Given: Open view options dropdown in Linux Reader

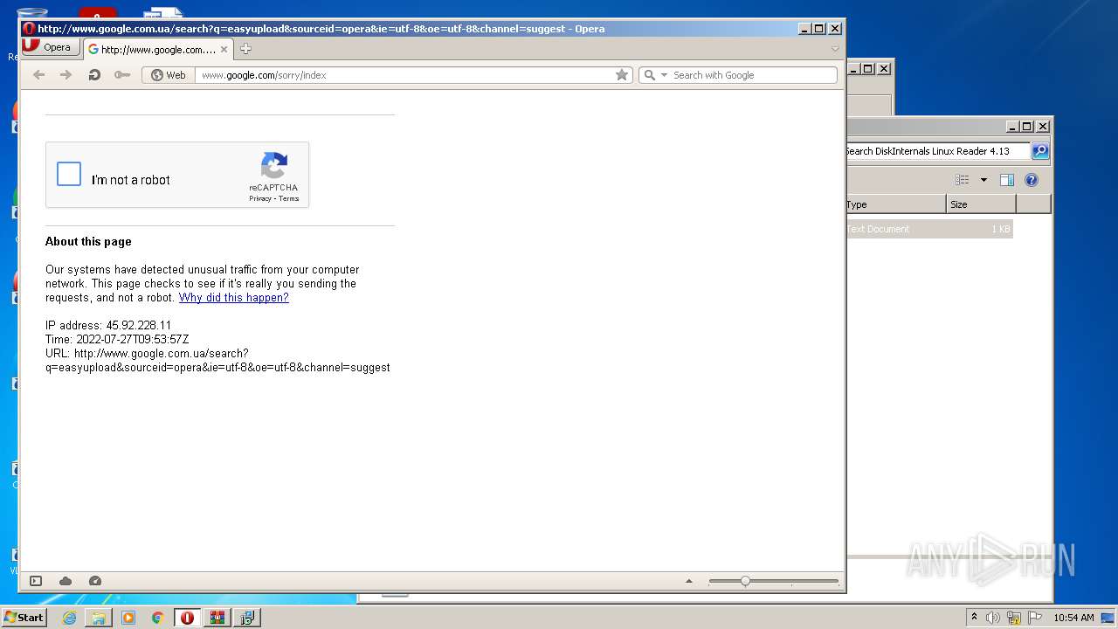Looking at the screenshot, I should click(983, 180).
